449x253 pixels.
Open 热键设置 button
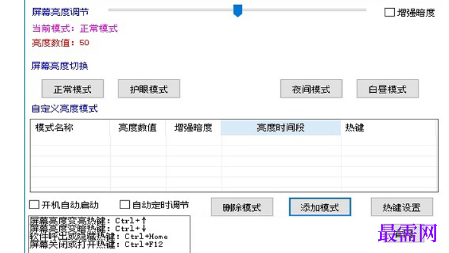click(402, 207)
